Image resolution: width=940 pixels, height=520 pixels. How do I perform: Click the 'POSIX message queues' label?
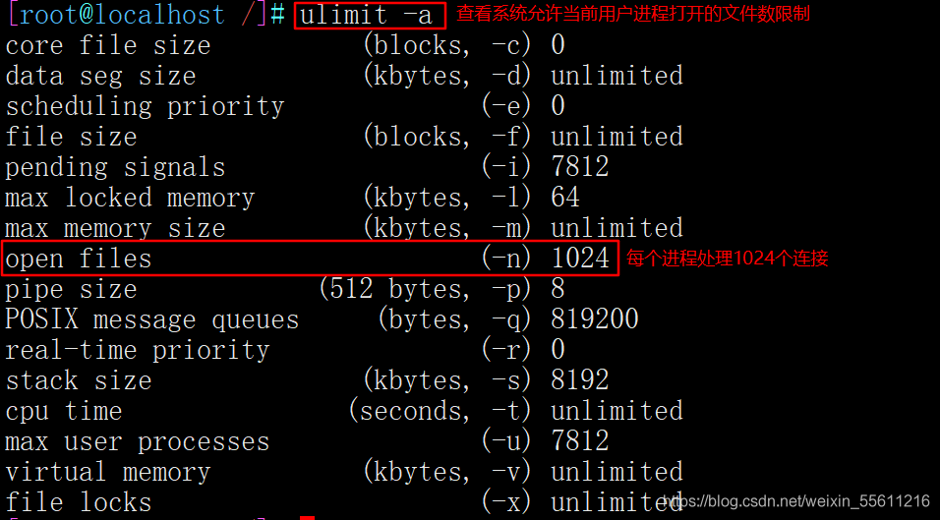tap(151, 319)
